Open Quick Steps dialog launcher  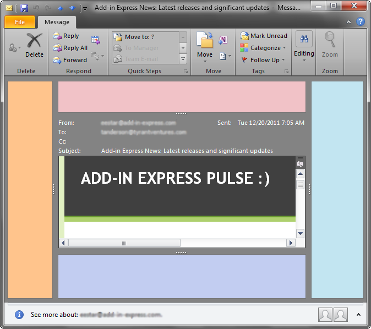click(x=185, y=72)
